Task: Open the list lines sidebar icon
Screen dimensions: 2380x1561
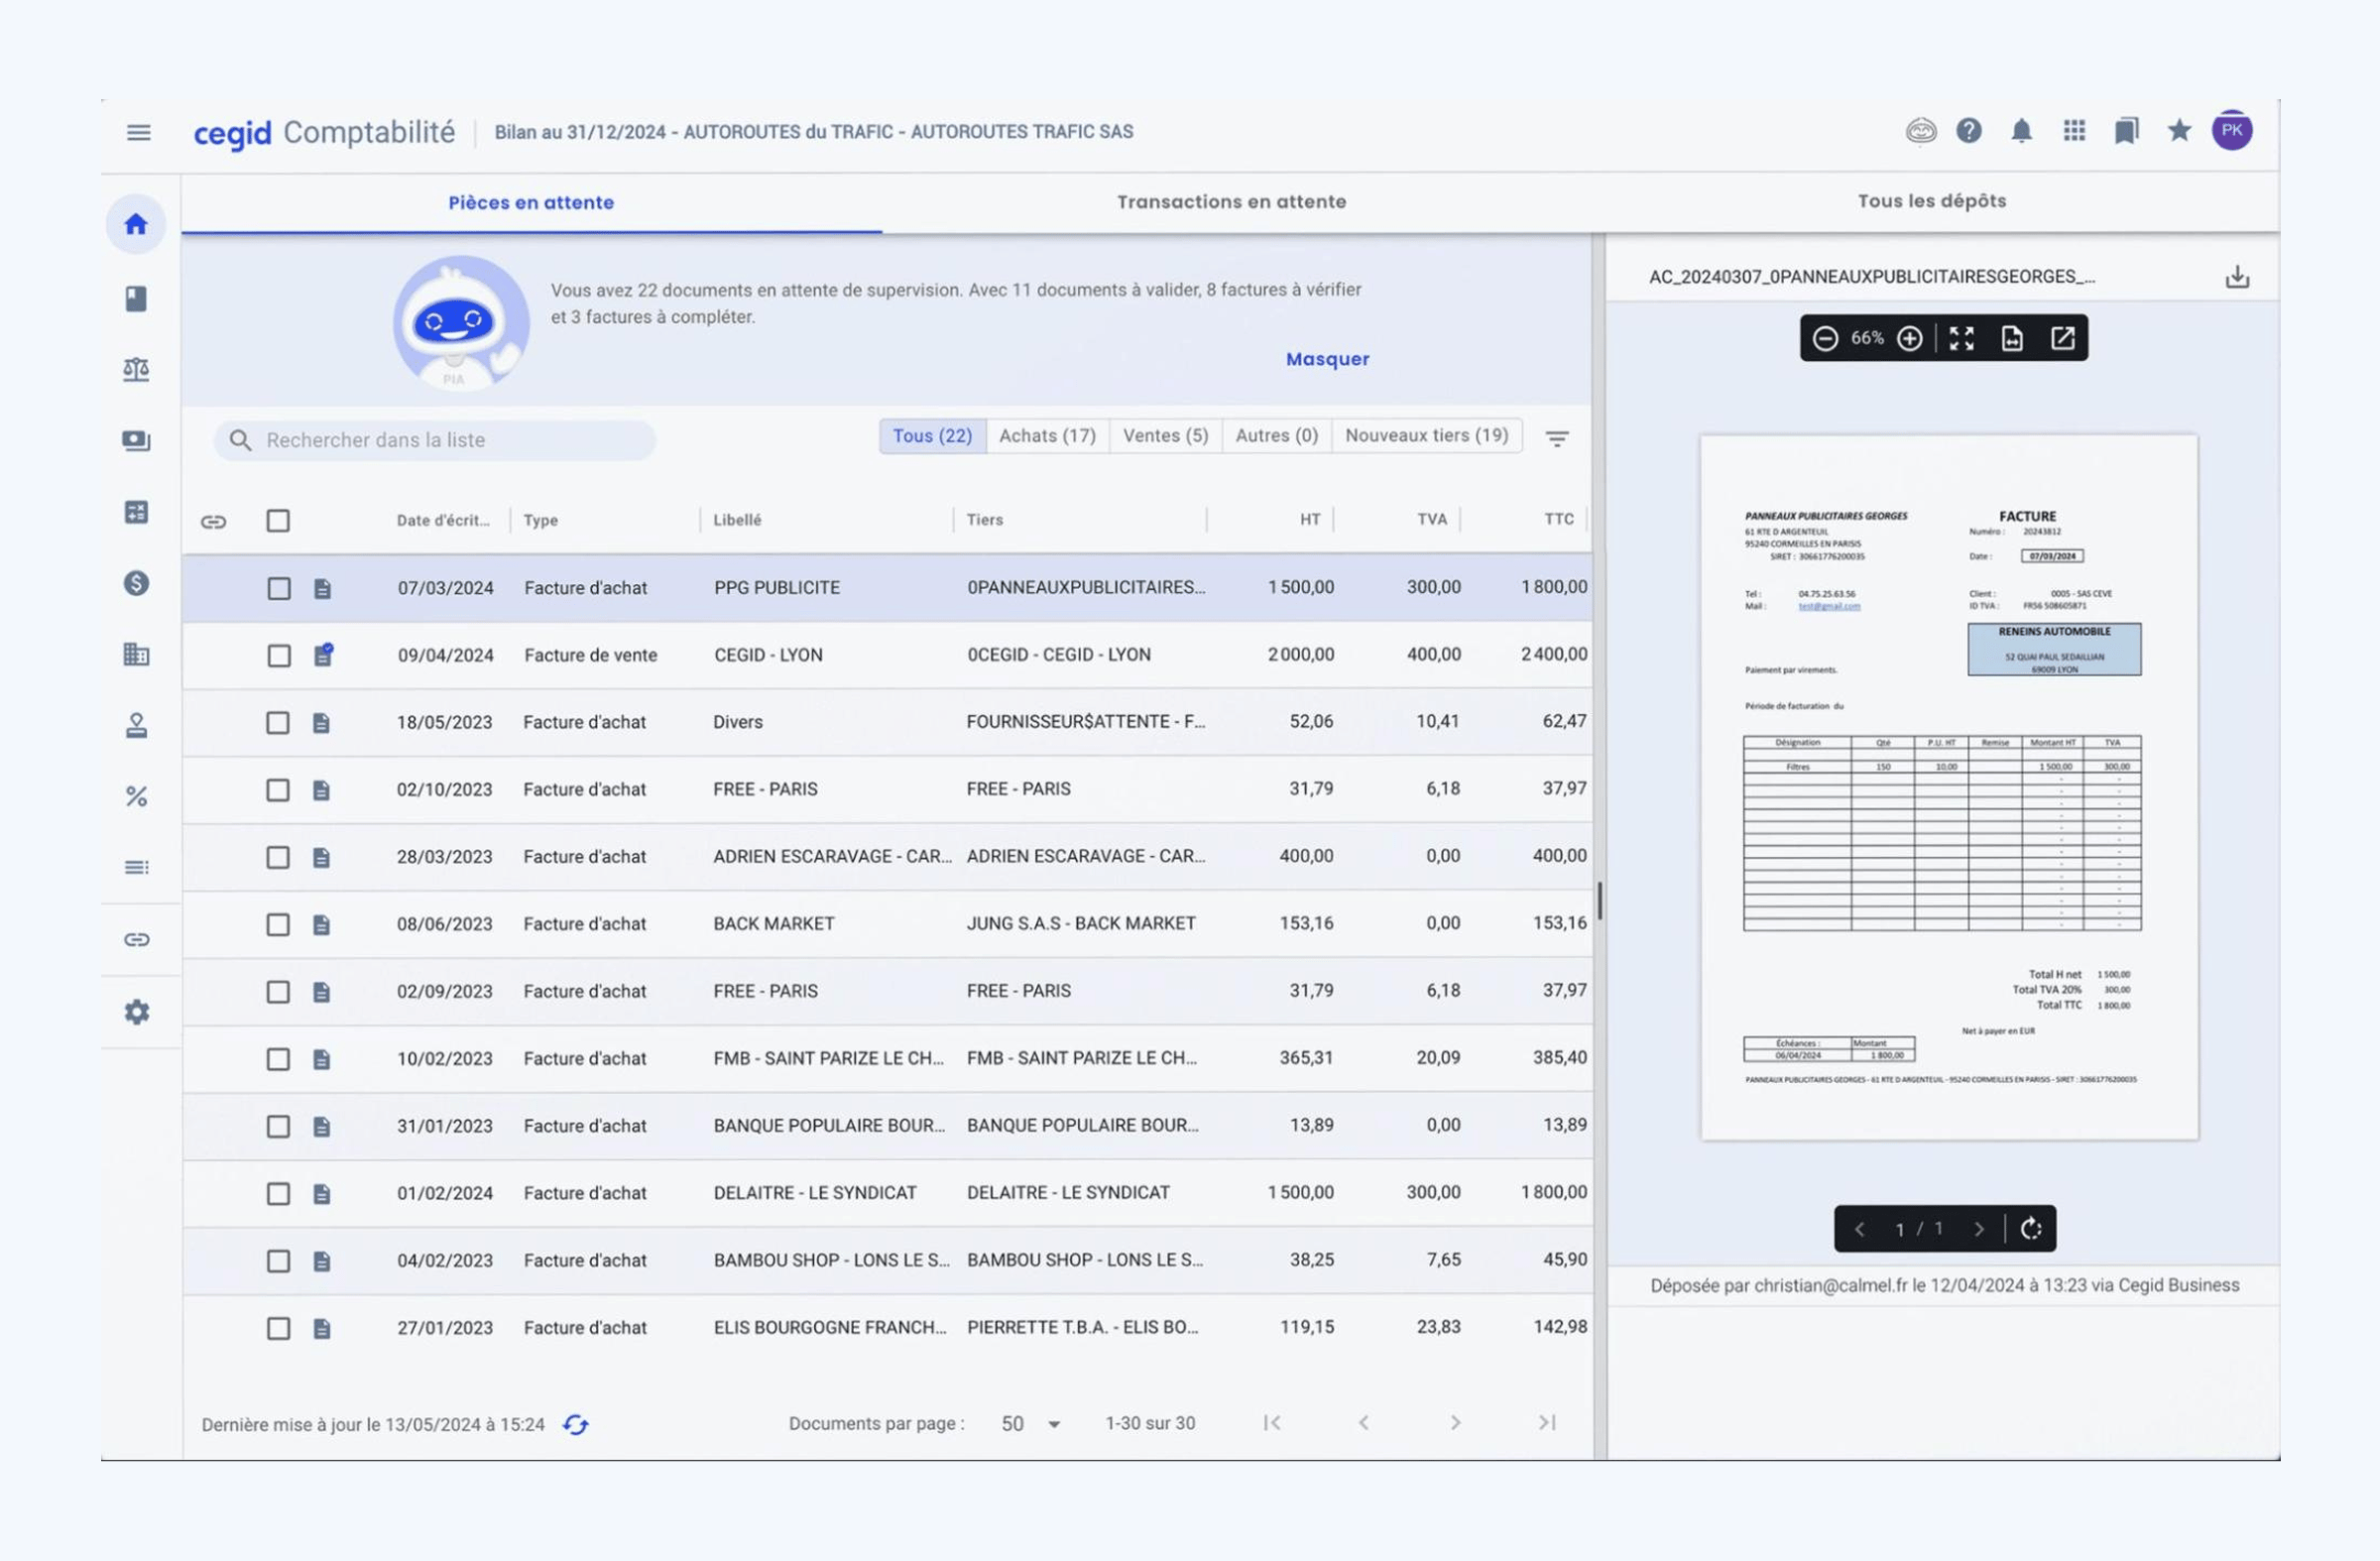Action: 136,867
